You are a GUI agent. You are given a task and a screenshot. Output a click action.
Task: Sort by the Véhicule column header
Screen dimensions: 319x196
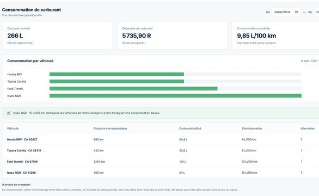pyautogui.click(x=13, y=128)
